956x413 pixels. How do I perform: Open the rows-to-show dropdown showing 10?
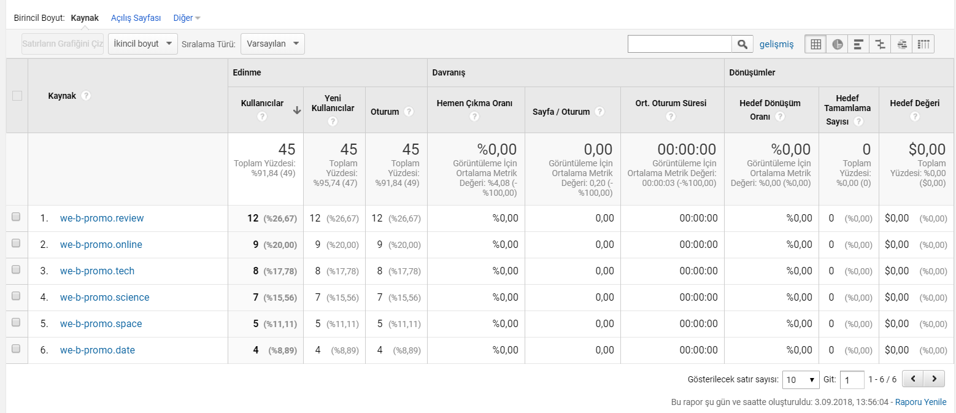801,379
